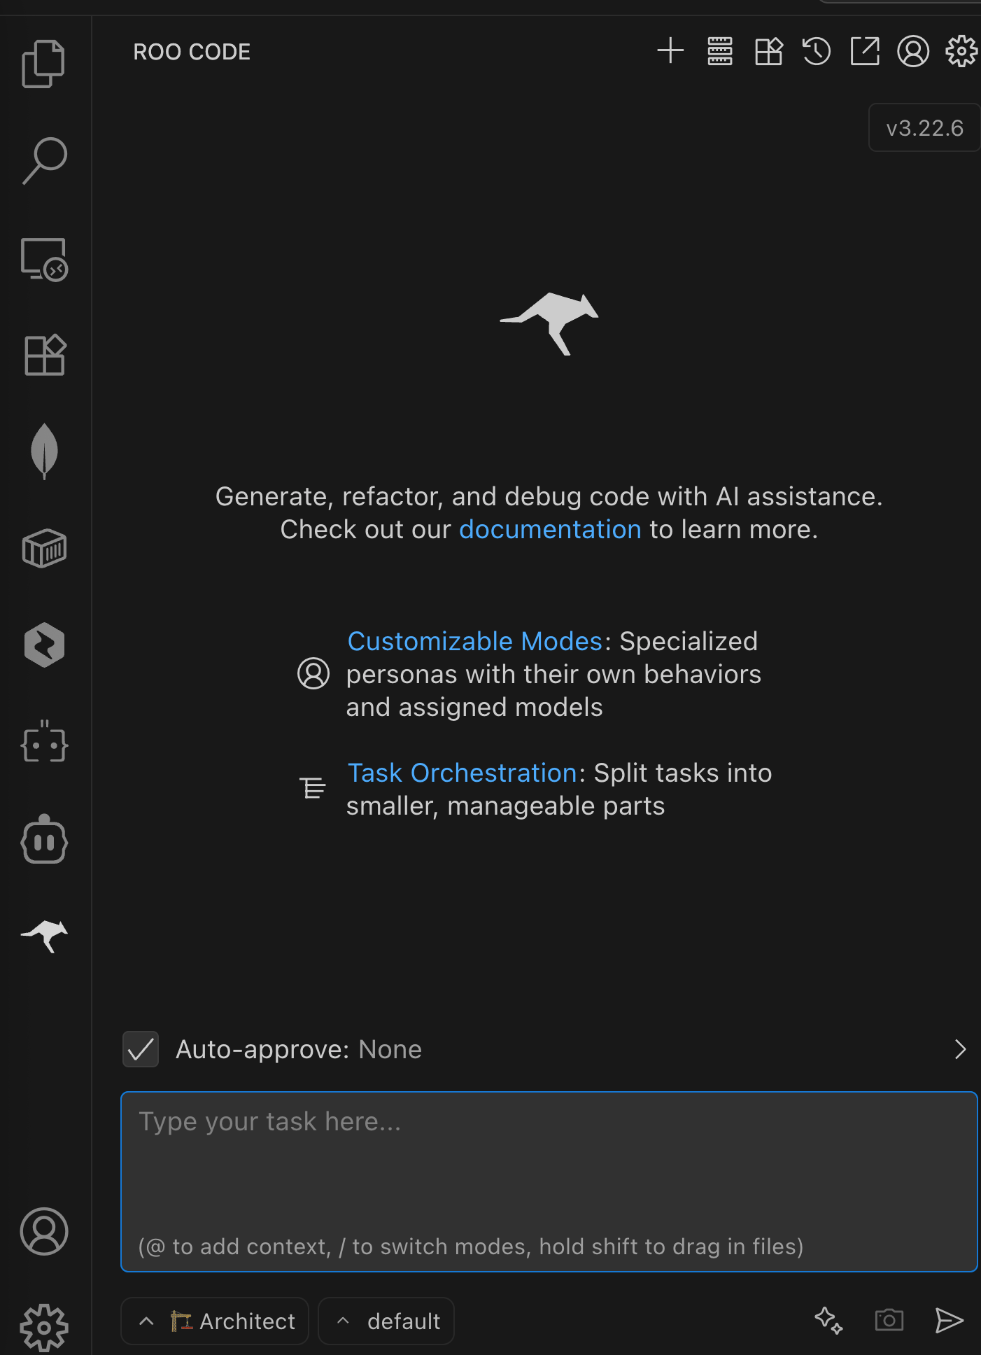The image size is (981, 1355).
Task: Start a new task with plus icon
Action: click(x=670, y=51)
